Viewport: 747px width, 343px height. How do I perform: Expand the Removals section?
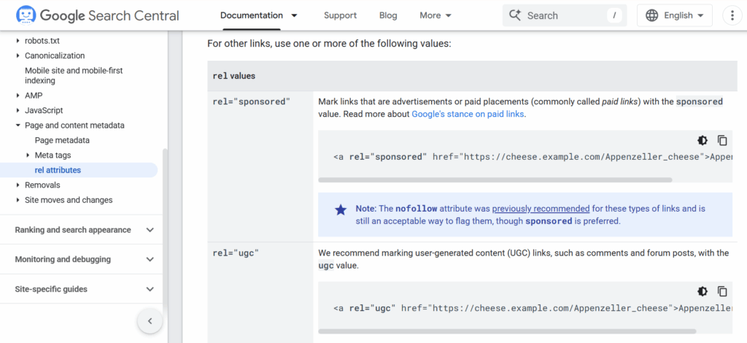[18, 185]
